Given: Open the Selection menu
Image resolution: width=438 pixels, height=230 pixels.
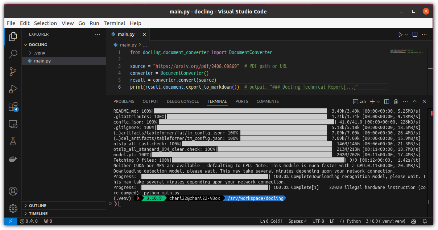Looking at the screenshot, I should pyautogui.click(x=45, y=23).
